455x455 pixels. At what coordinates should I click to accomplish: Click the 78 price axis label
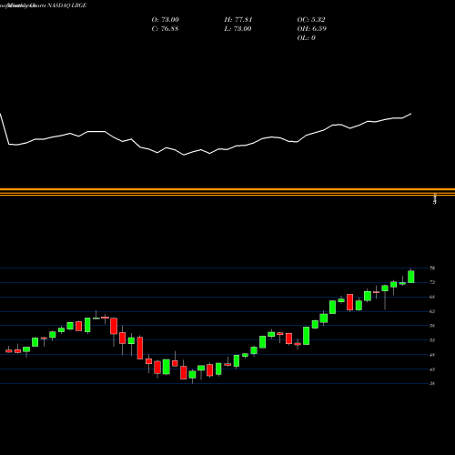(x=432, y=268)
